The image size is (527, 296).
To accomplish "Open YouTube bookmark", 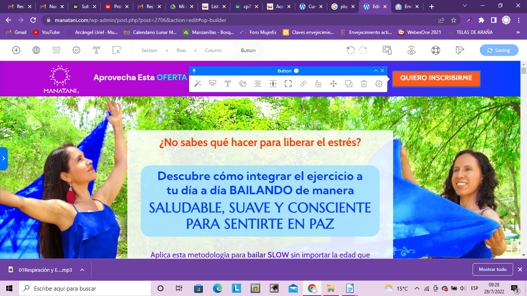I will click(x=46, y=32).
